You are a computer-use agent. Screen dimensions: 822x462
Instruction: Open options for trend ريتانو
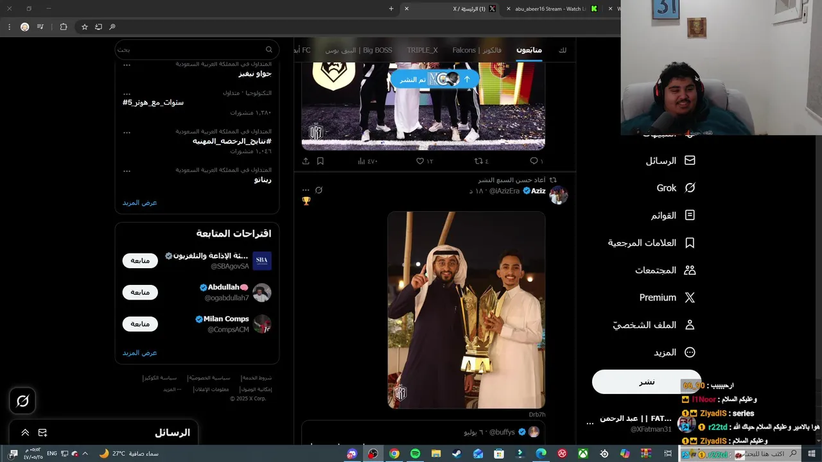pos(127,171)
